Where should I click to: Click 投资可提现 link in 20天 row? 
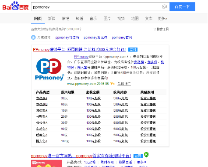[148, 116]
